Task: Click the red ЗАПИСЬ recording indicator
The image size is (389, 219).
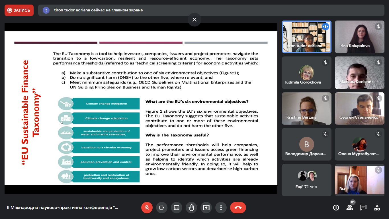Action: pyautogui.click(x=19, y=10)
